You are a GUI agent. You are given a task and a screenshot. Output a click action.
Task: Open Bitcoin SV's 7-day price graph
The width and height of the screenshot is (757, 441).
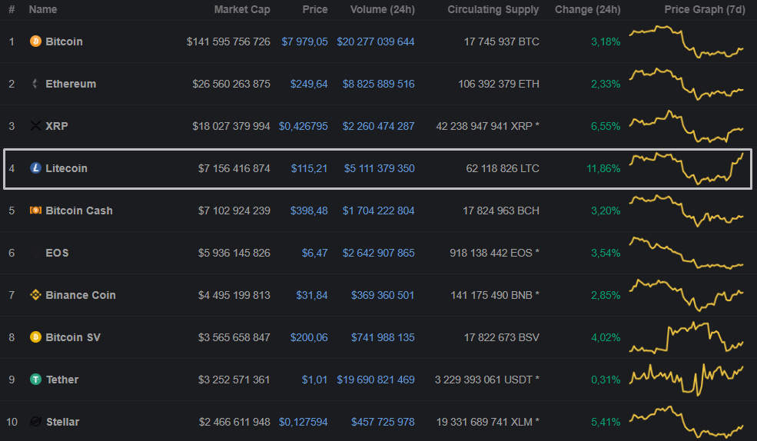coord(686,337)
